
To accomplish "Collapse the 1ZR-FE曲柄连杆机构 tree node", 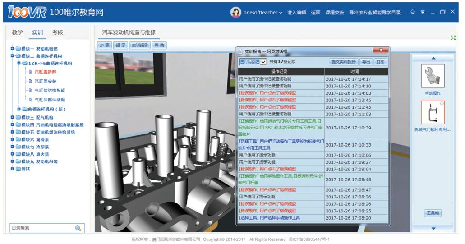I will click(x=18, y=64).
